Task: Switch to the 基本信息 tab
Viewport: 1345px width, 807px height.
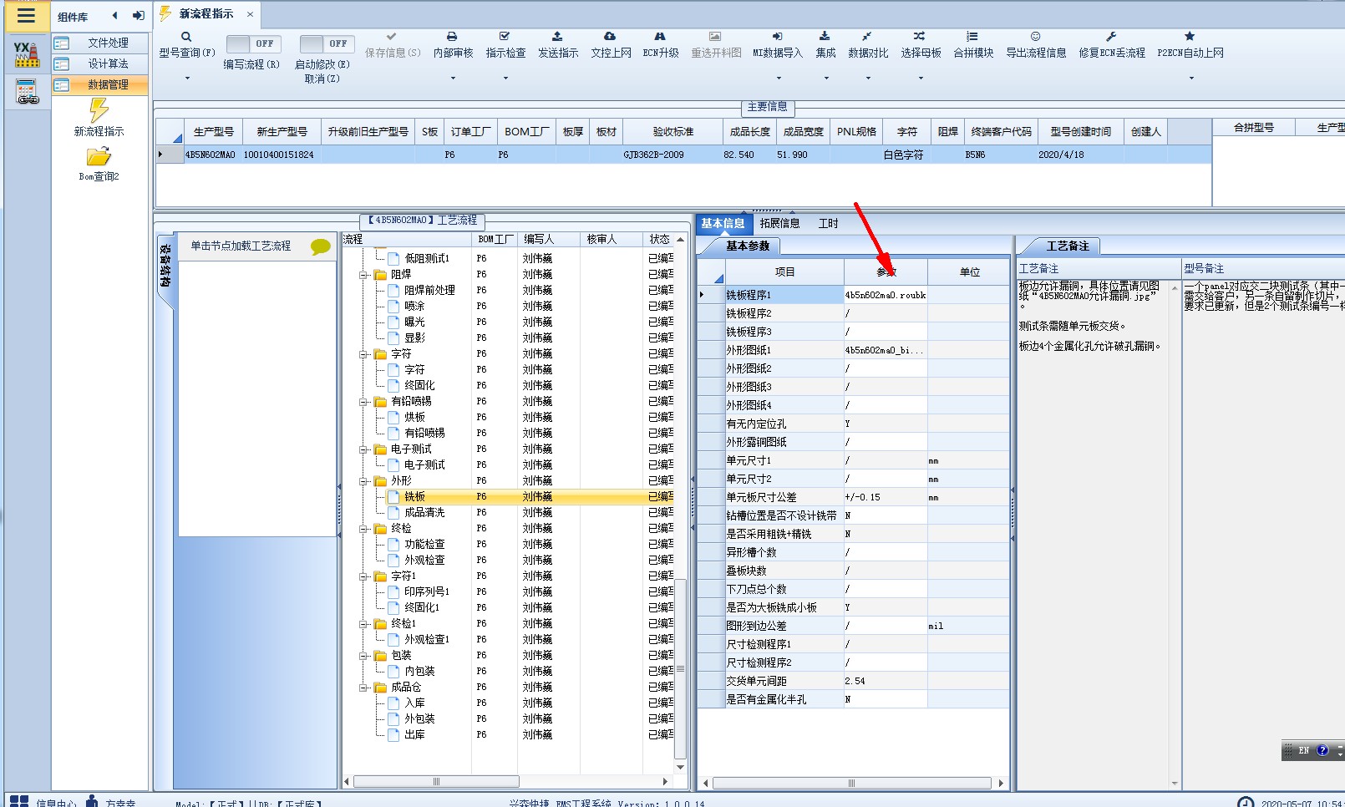Action: pyautogui.click(x=723, y=223)
